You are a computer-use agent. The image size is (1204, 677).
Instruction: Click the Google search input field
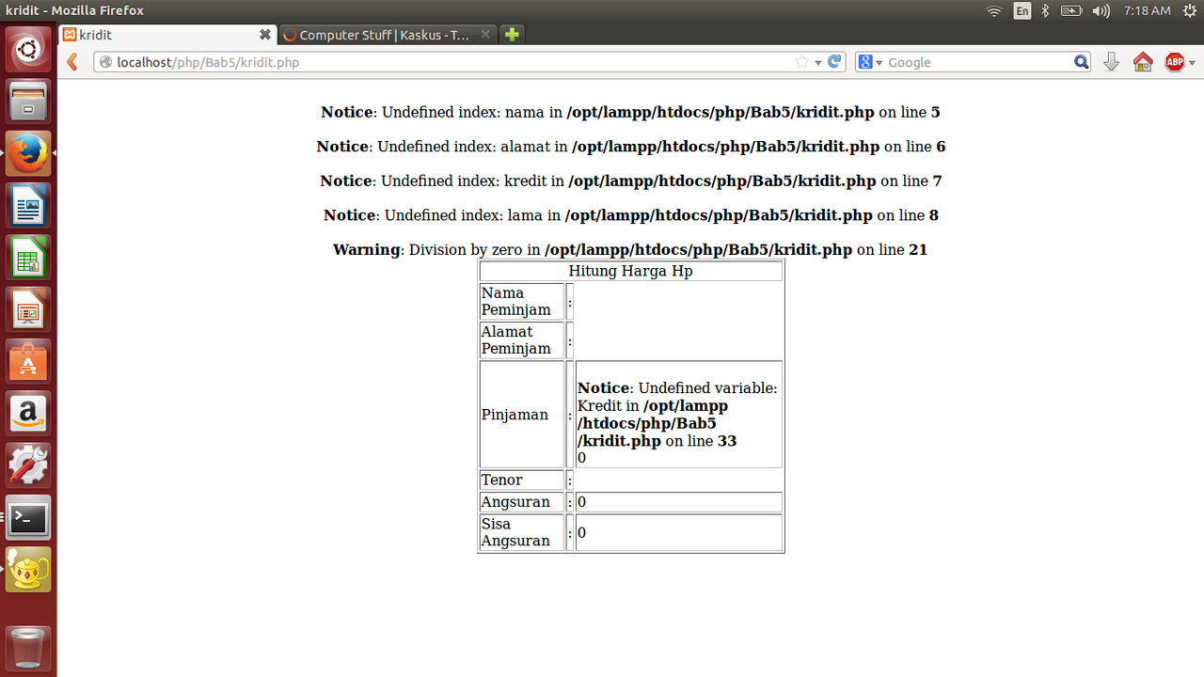978,62
